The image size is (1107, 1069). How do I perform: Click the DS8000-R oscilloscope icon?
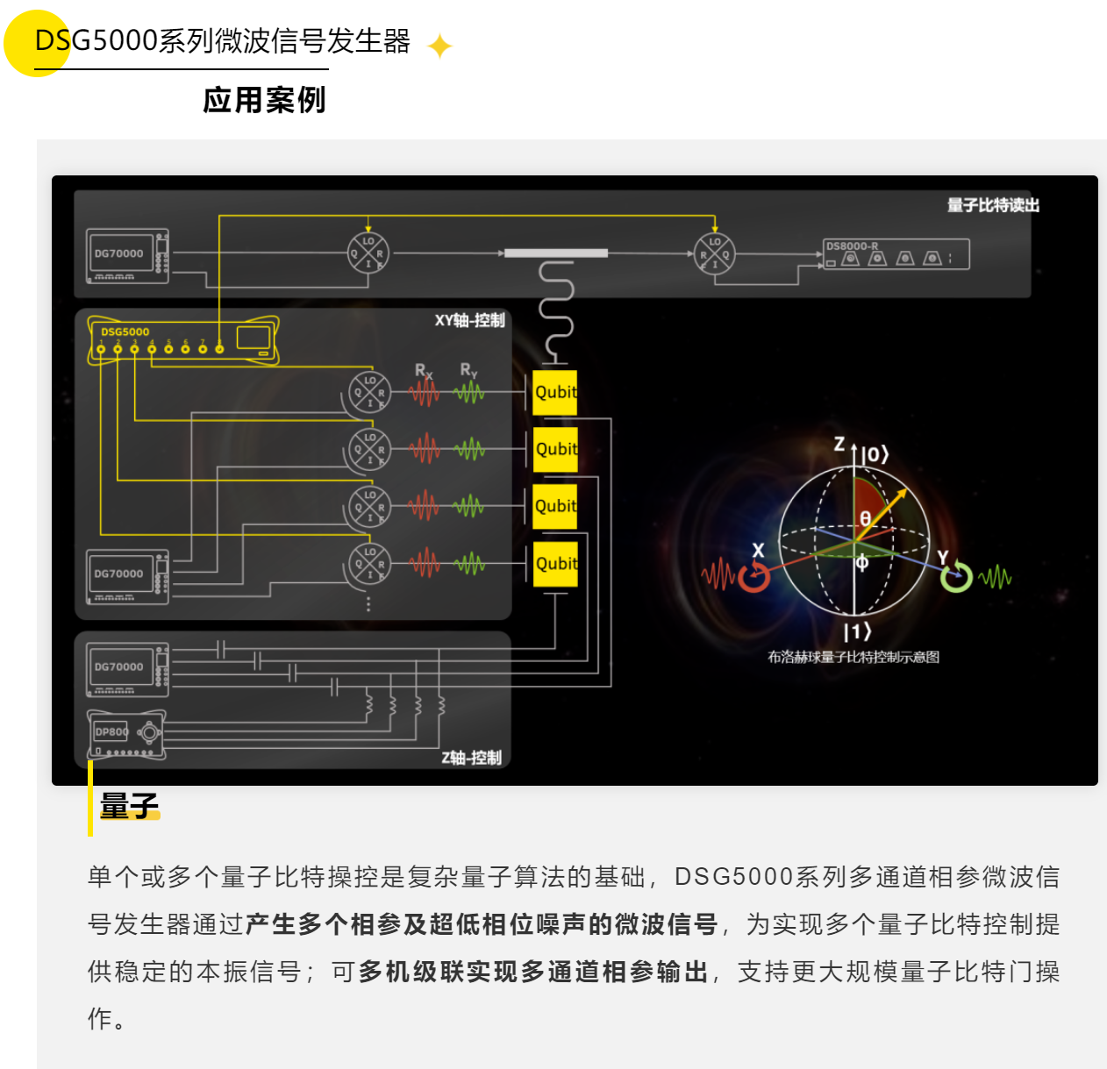[x=895, y=254]
